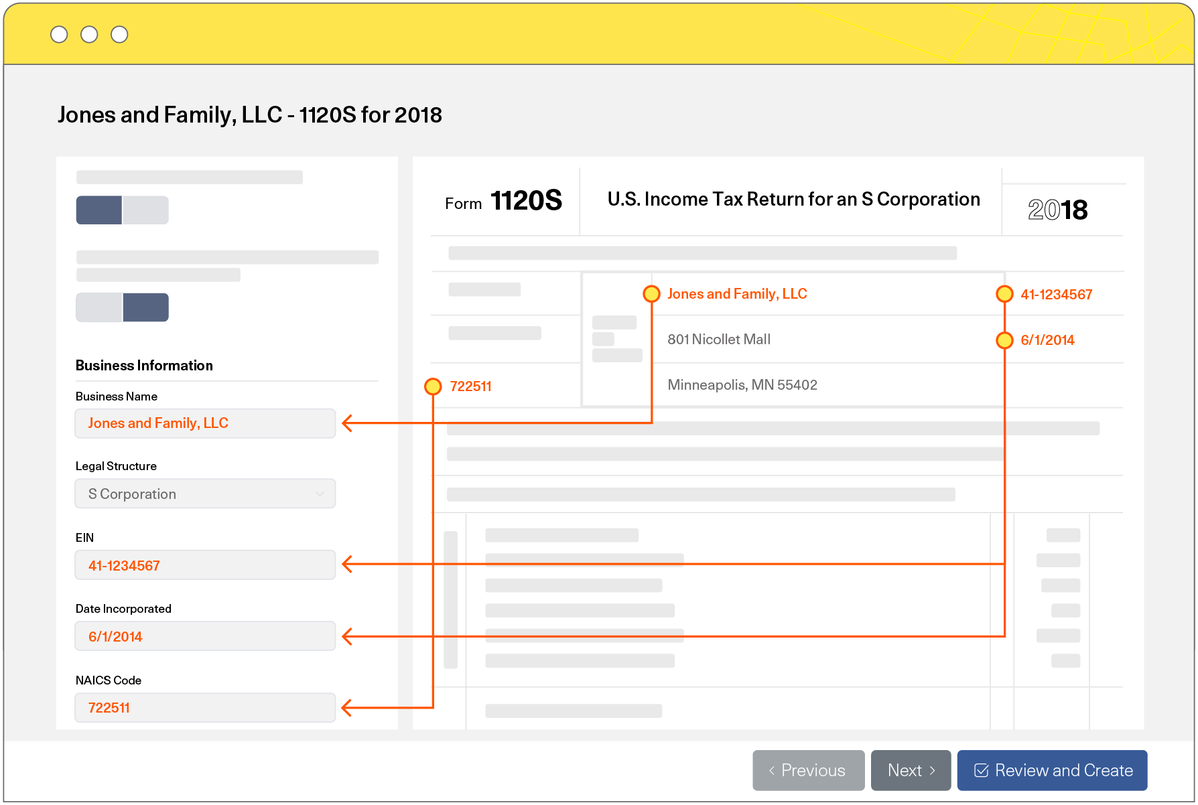Click the orange arrowhead pointing at Business Name field
The height and width of the screenshot is (805, 1198).
tap(347, 423)
